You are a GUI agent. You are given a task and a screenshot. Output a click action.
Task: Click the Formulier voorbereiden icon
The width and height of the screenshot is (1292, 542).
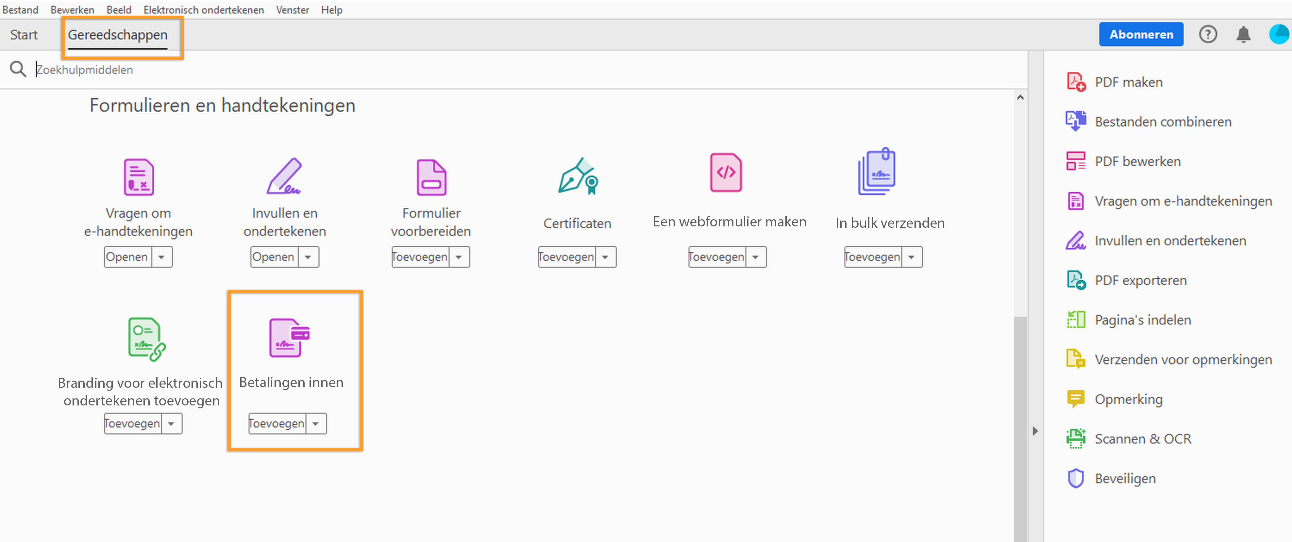pyautogui.click(x=431, y=177)
